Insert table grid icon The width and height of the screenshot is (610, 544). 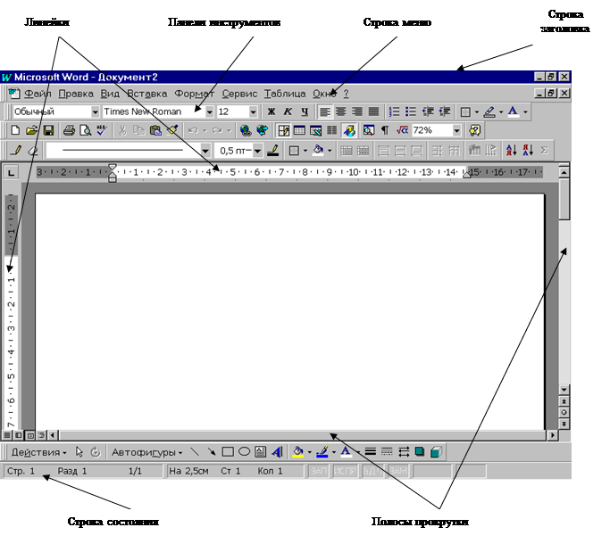pyautogui.click(x=299, y=130)
